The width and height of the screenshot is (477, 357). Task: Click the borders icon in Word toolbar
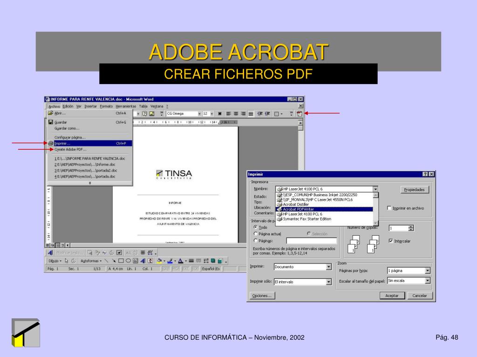277,114
